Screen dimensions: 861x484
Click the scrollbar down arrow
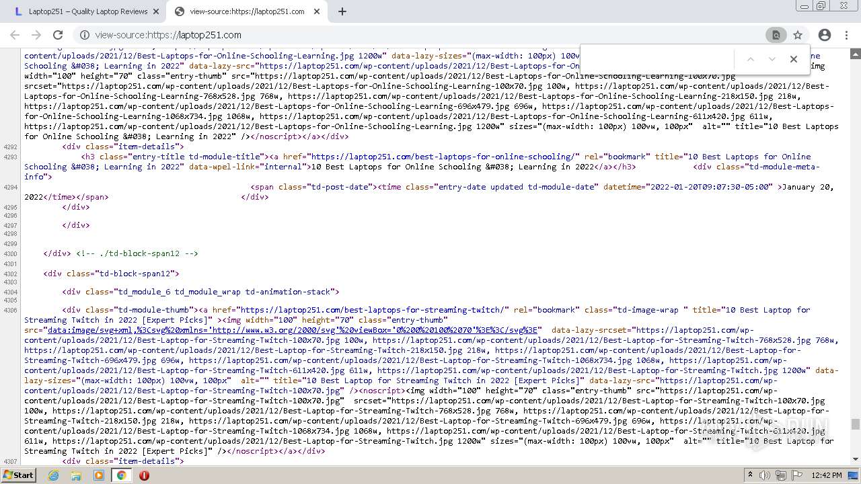(856, 460)
